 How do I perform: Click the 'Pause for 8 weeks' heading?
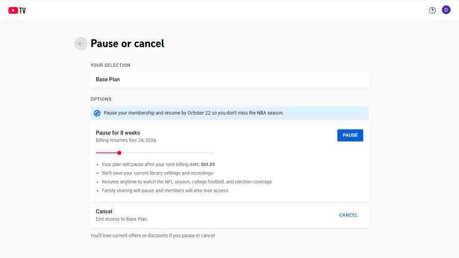(x=118, y=133)
